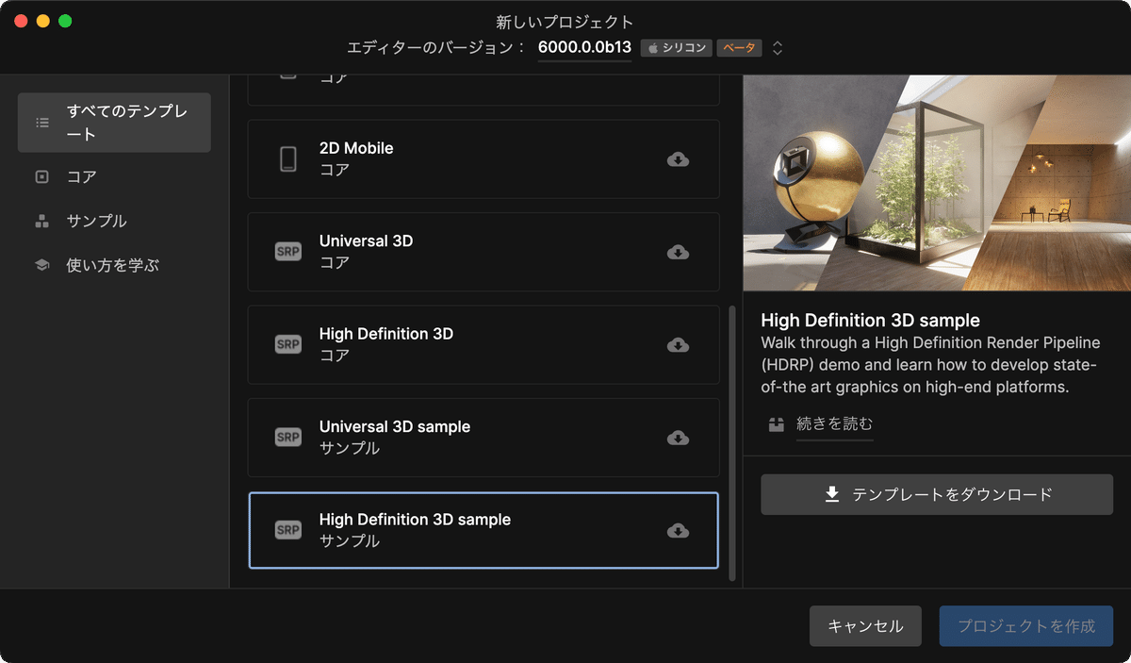The image size is (1131, 663).
Task: Click the download cloud icon for High Definition 3D
Action: [678, 345]
